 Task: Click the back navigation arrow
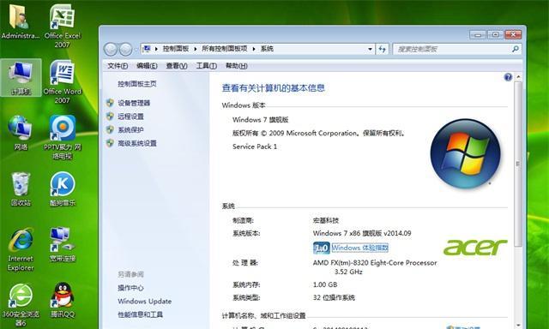pyautogui.click(x=111, y=50)
